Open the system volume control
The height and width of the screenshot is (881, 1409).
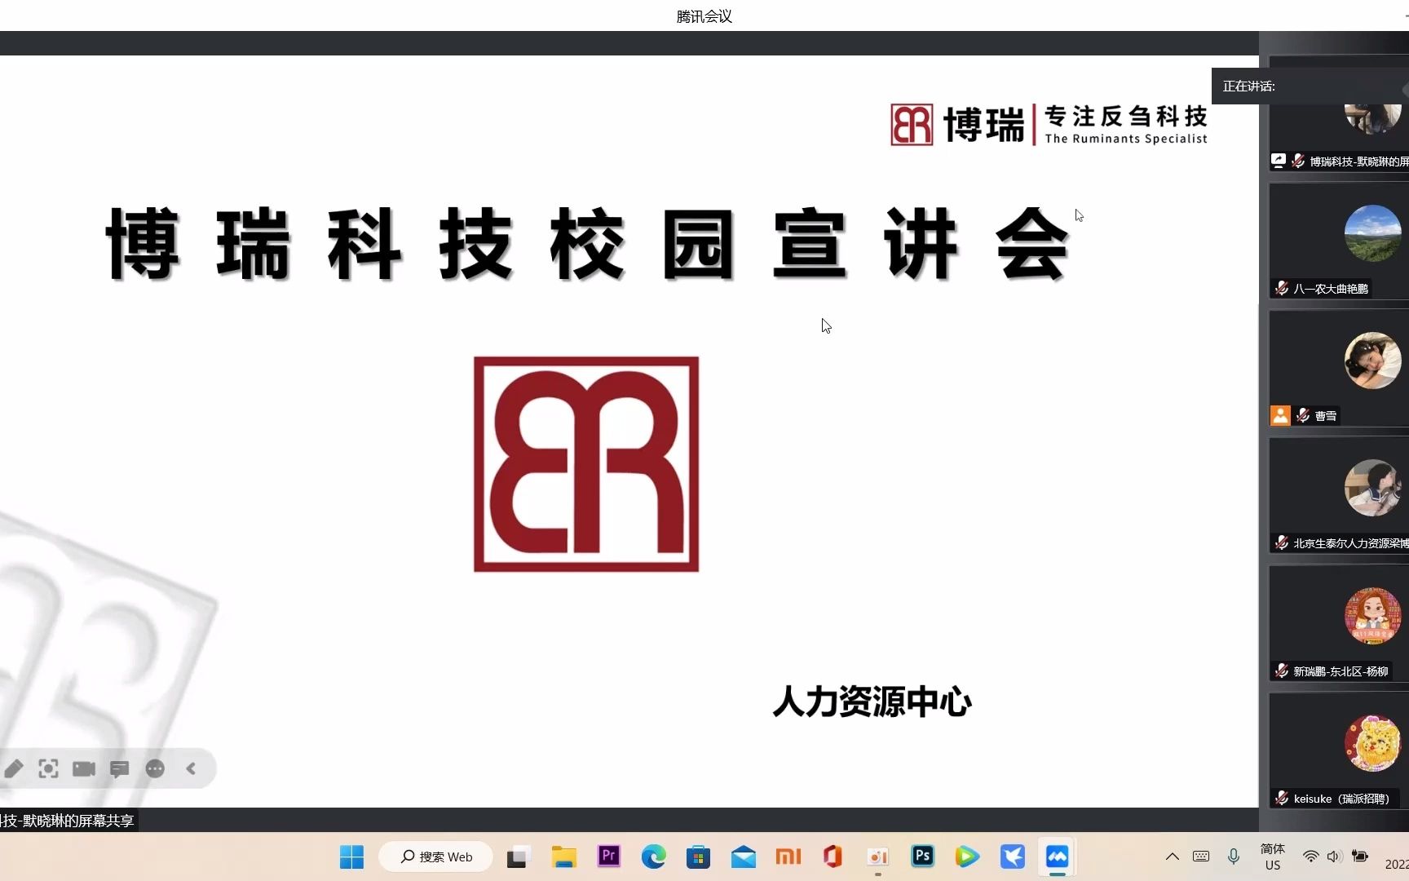click(1334, 857)
